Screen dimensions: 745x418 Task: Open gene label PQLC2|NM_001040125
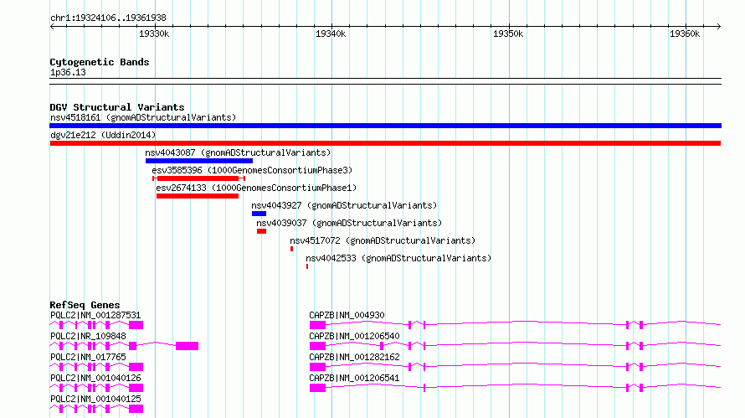pos(95,399)
